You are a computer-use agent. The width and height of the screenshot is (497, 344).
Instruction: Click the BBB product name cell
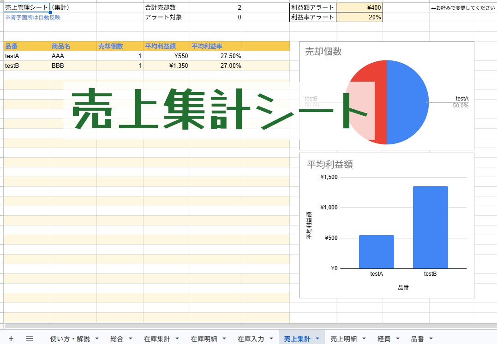[73, 65]
